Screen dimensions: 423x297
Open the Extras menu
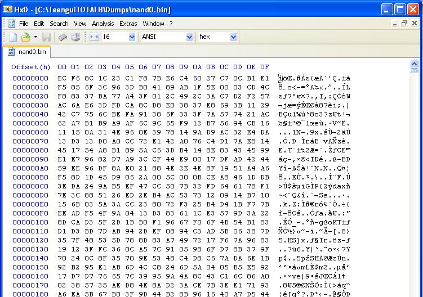(128, 24)
